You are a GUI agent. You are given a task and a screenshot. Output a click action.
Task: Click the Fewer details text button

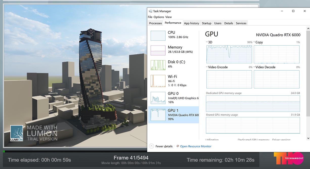coord(164,146)
